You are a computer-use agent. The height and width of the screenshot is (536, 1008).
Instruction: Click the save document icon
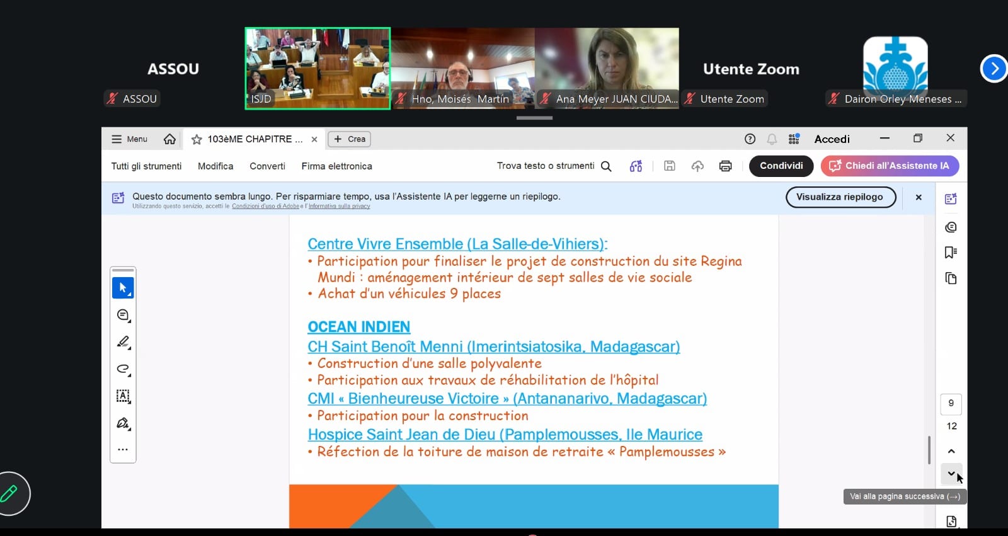click(670, 166)
